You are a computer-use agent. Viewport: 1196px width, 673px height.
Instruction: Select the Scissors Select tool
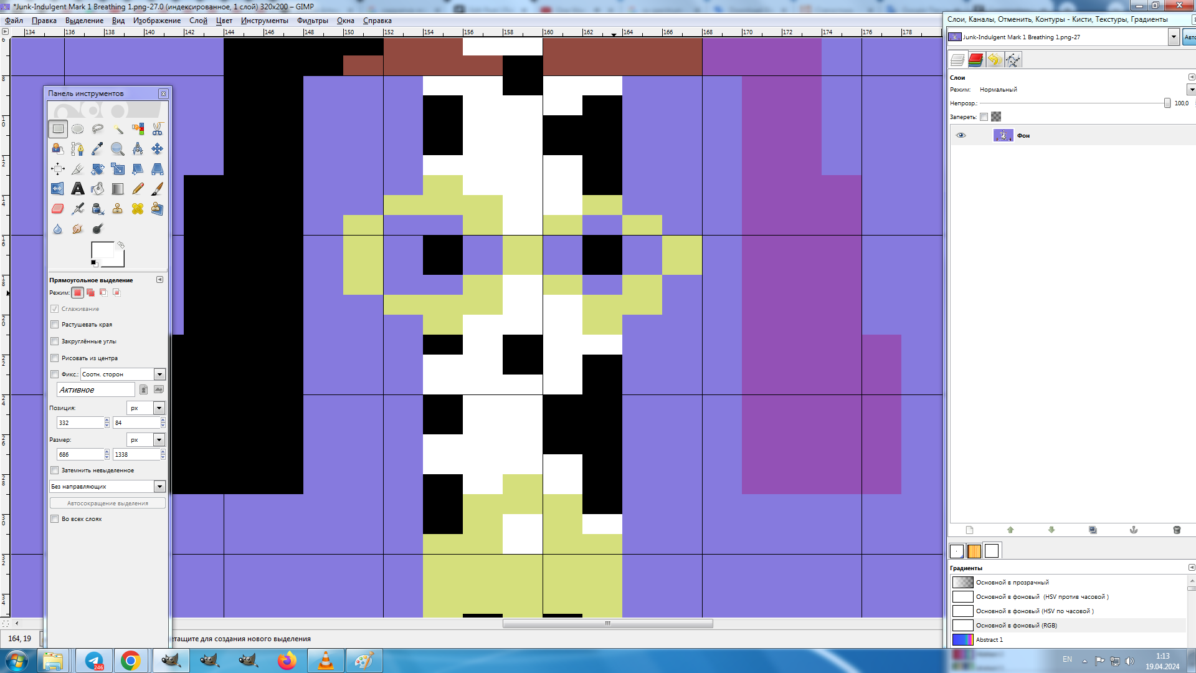coord(158,129)
